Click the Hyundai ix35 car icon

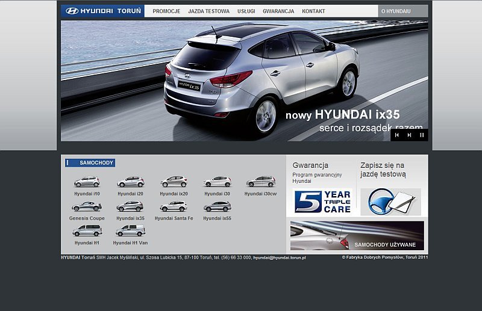click(x=130, y=206)
